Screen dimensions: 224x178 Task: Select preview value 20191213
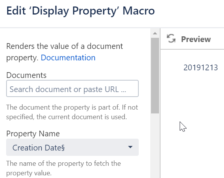[x=201, y=68]
